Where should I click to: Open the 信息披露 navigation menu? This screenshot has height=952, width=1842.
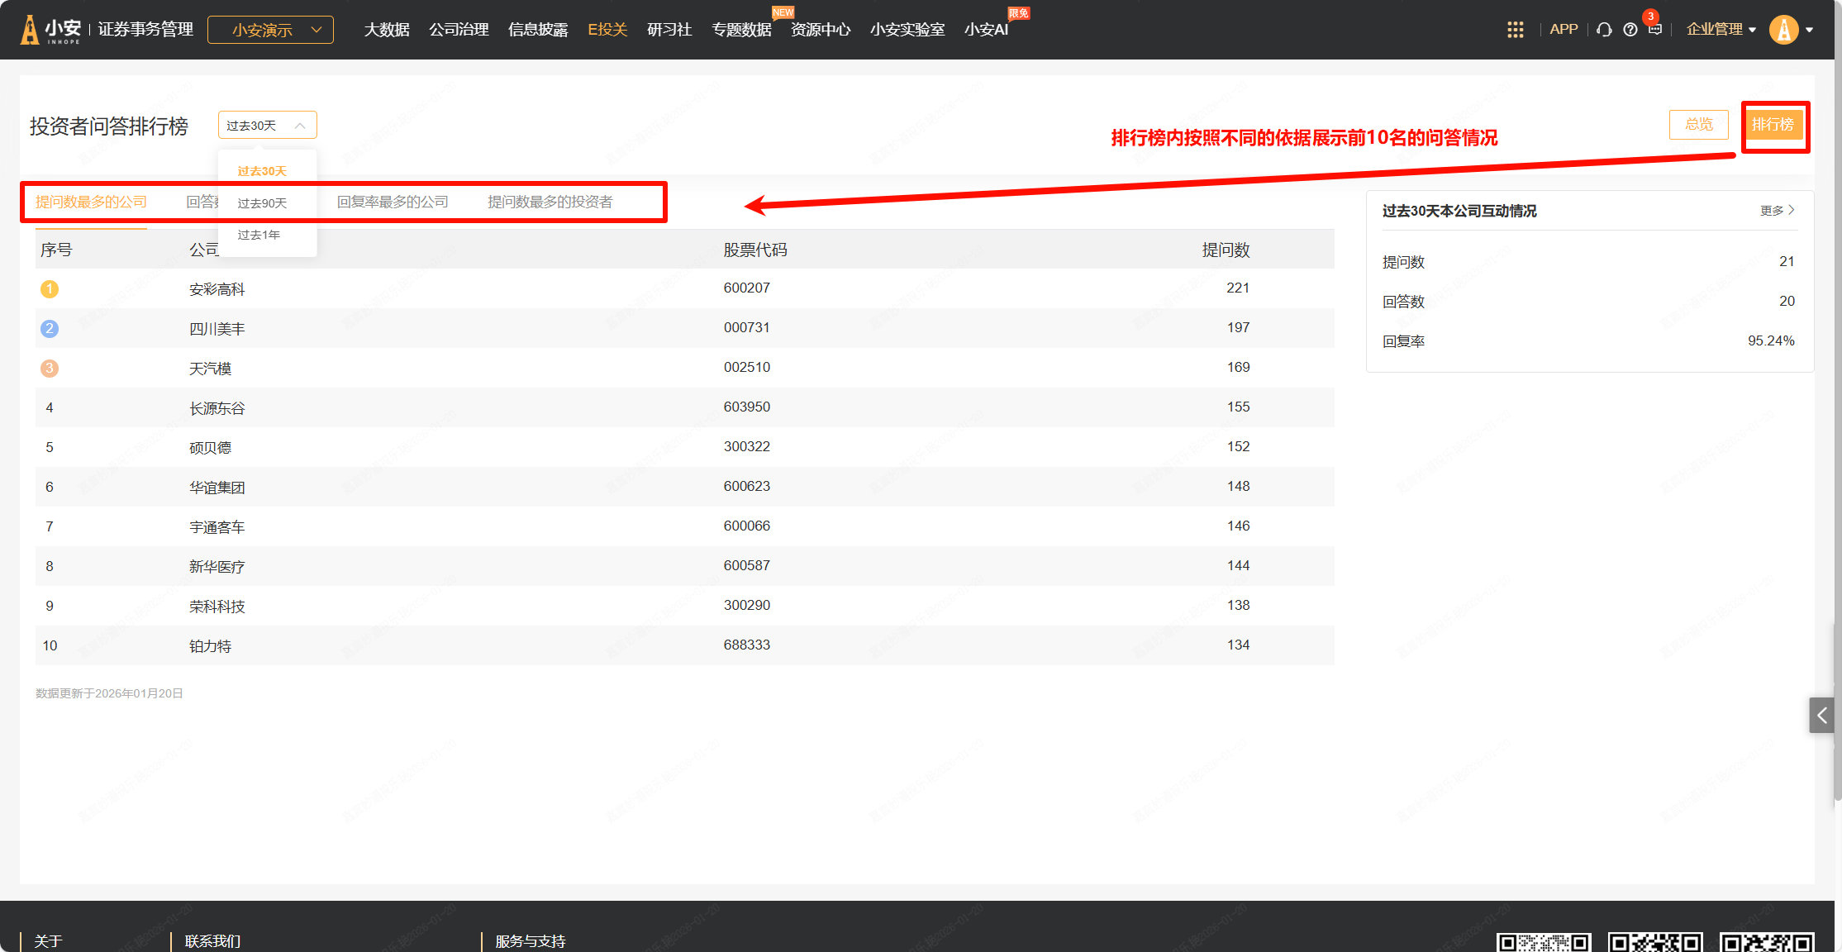coord(538,30)
